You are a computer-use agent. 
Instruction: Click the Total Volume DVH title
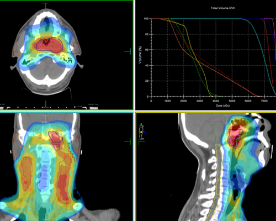click(x=223, y=8)
